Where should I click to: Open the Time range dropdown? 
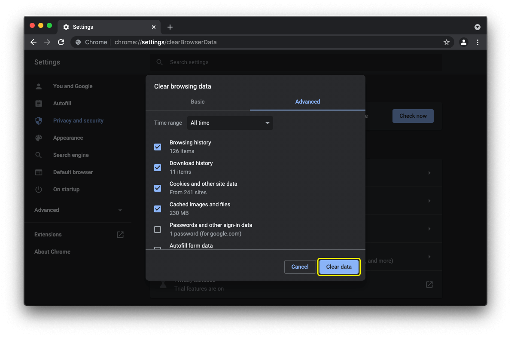tap(230, 123)
